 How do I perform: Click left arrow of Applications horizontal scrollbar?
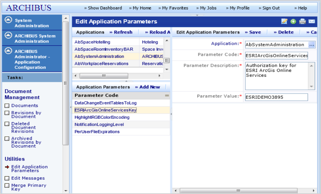click(76, 76)
